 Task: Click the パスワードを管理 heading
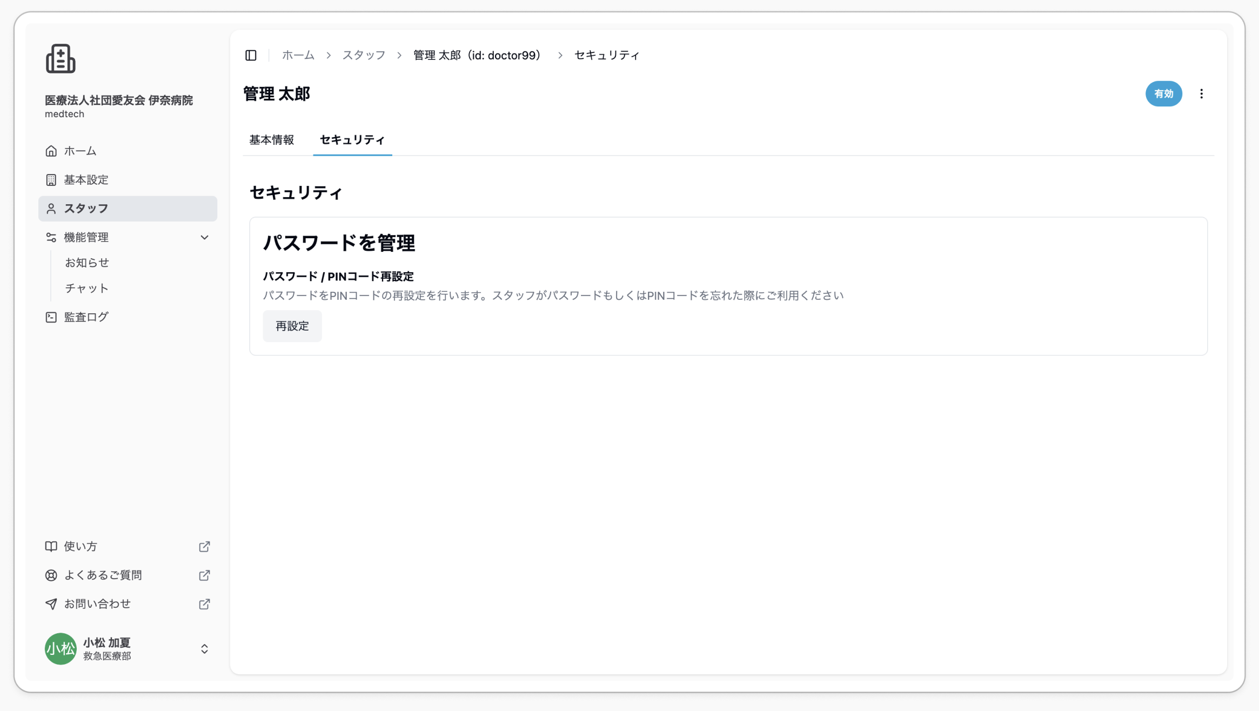click(339, 243)
